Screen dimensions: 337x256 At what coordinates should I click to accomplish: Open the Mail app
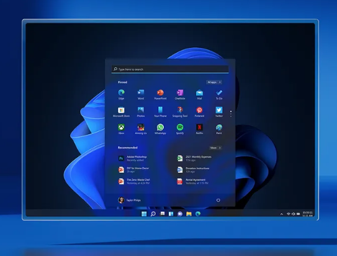[199, 94]
